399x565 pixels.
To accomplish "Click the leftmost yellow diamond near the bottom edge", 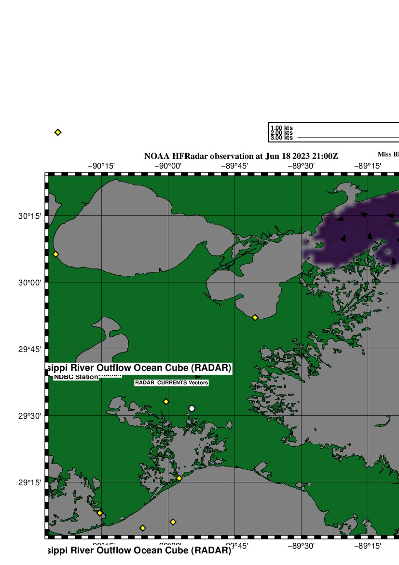I will tap(99, 513).
